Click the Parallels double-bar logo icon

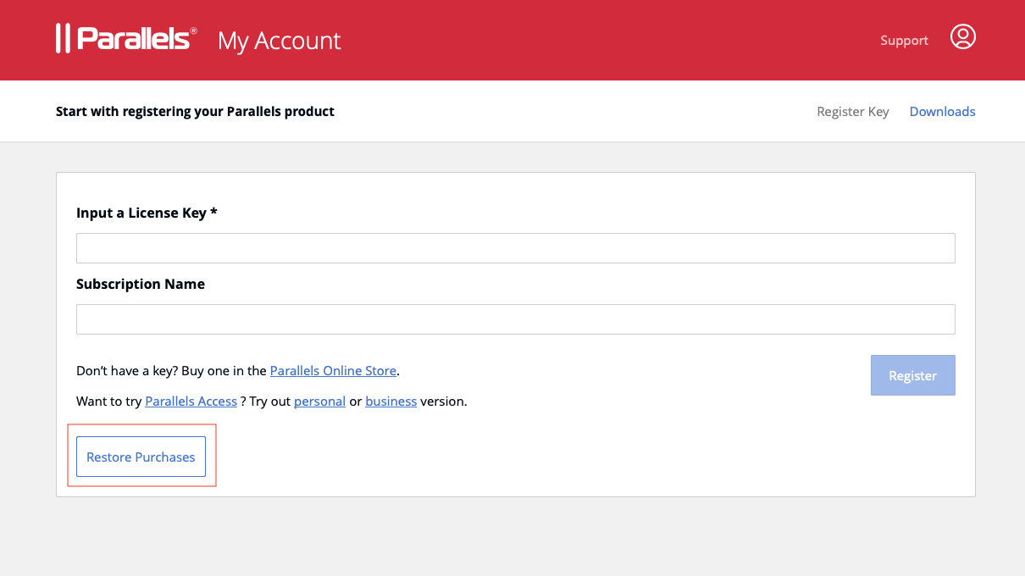click(62, 39)
